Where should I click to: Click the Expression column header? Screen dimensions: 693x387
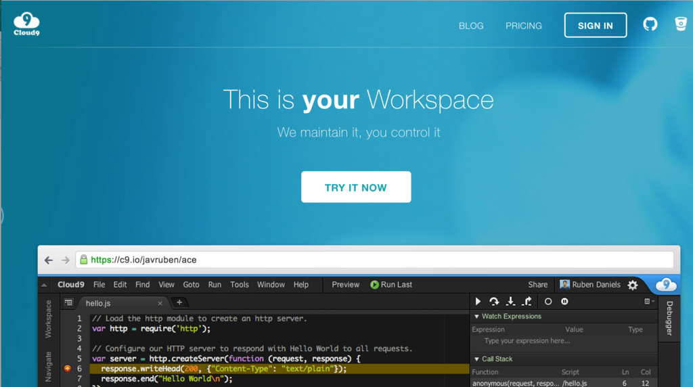click(488, 329)
